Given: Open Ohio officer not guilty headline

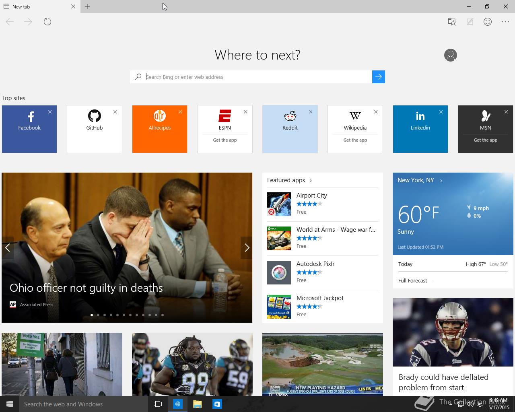Looking at the screenshot, I should [86, 288].
